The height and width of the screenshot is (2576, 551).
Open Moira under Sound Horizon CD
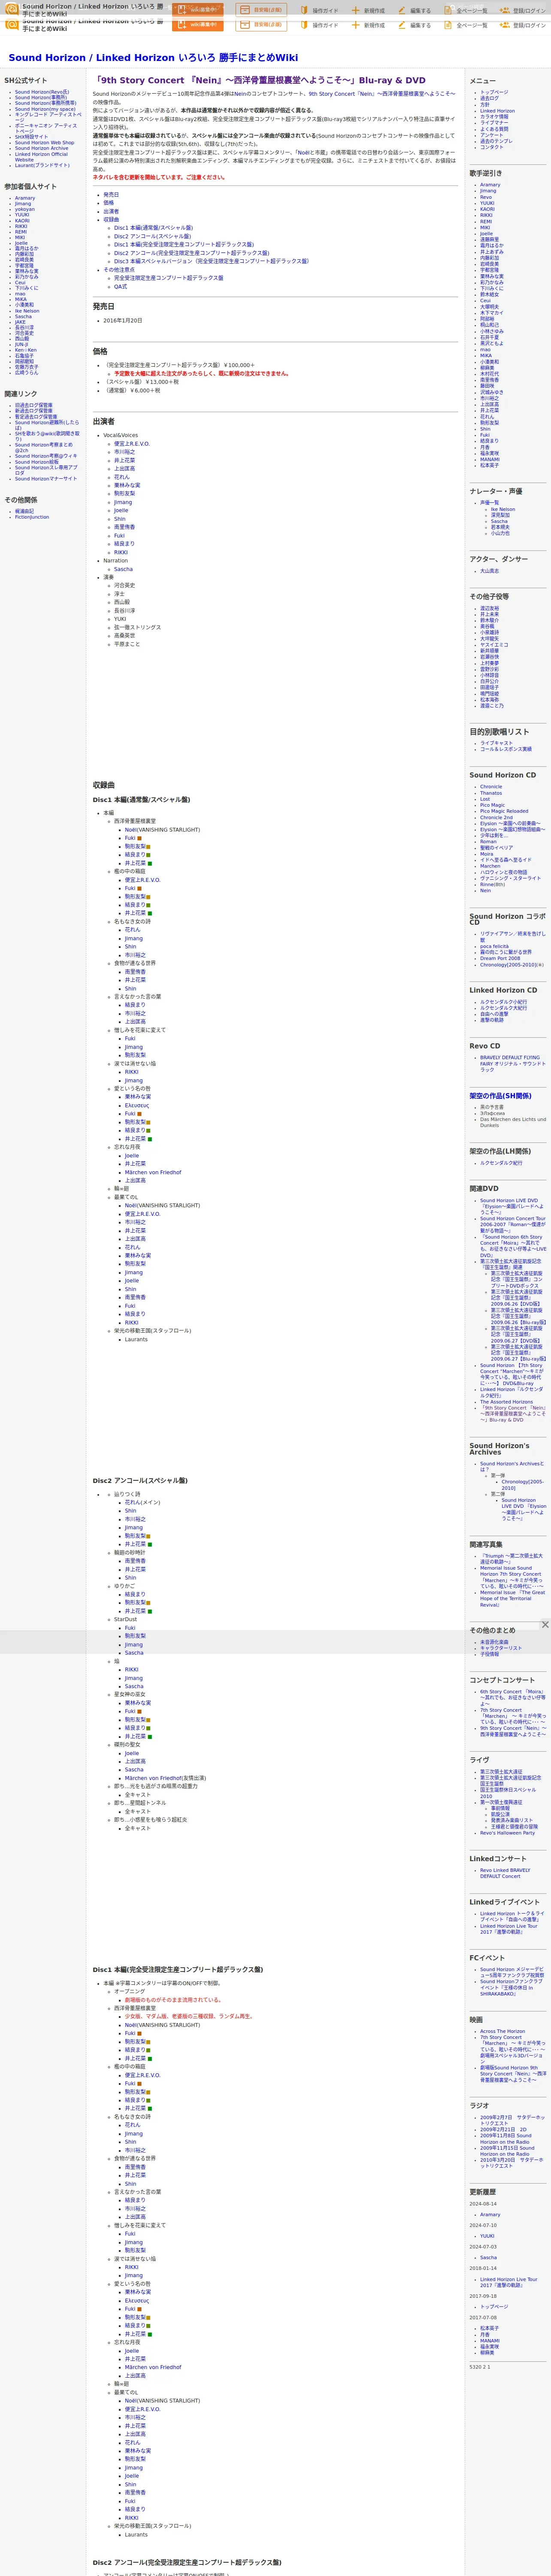pyautogui.click(x=487, y=854)
